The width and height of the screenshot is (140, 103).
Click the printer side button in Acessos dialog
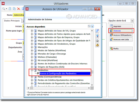click(97, 40)
